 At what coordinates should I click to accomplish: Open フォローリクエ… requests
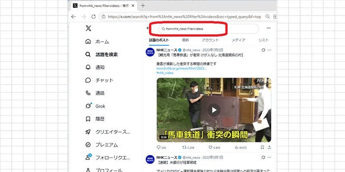point(107,157)
